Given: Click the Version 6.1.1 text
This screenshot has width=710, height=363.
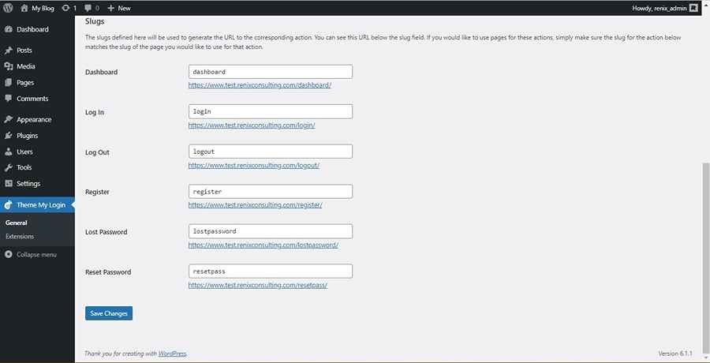Looking at the screenshot, I should (675, 354).
